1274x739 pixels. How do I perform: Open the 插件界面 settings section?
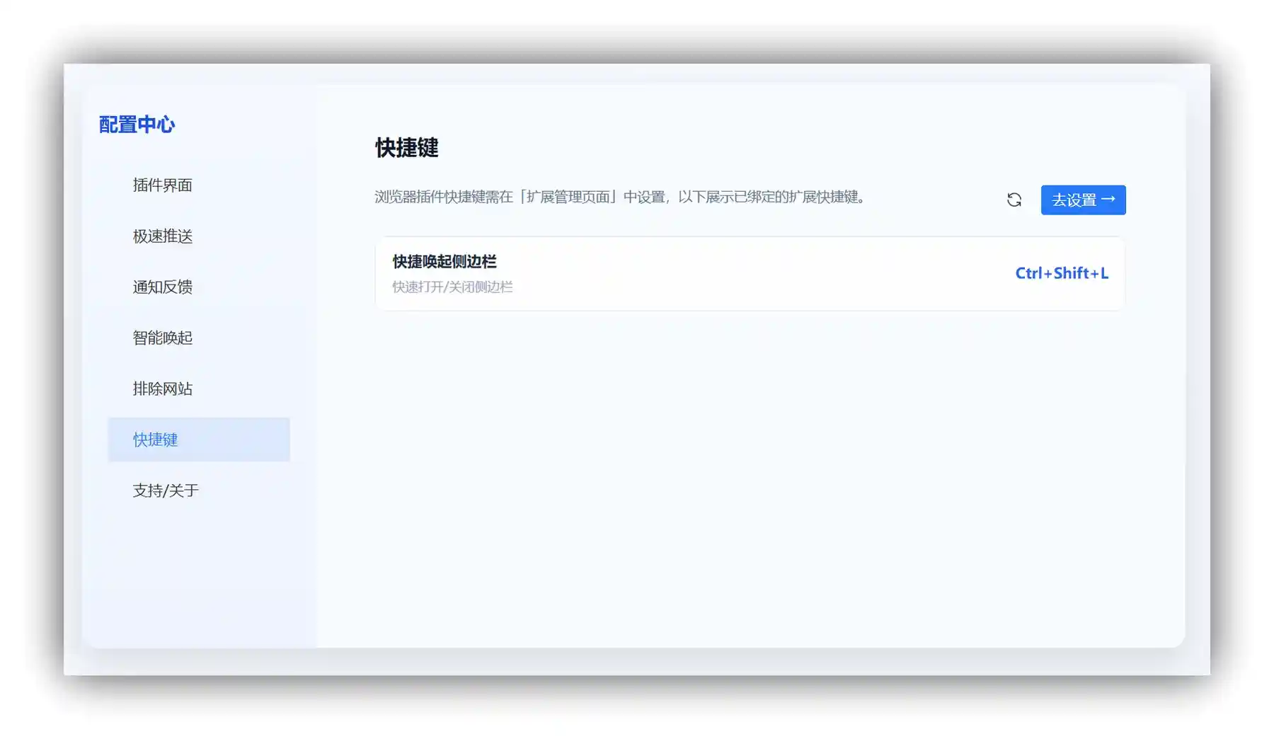tap(163, 185)
